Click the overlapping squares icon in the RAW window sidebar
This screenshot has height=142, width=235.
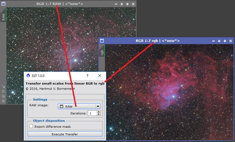(3, 96)
